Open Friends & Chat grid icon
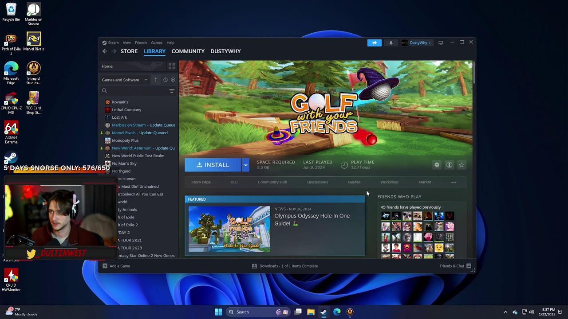 (469, 266)
